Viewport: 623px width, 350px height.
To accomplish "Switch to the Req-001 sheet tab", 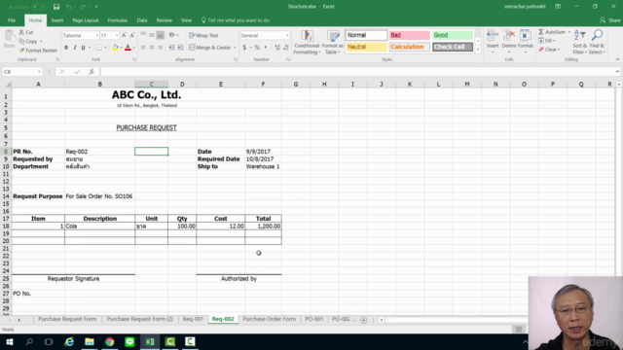I will tap(193, 319).
